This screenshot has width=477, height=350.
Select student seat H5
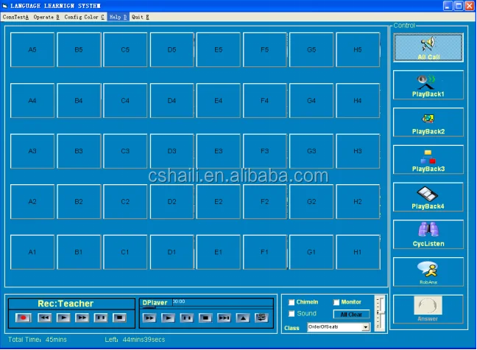[358, 49]
